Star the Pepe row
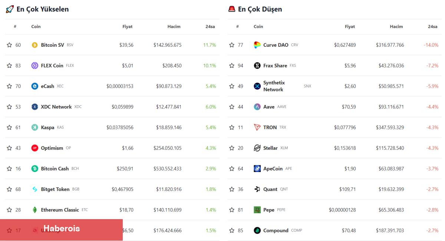Viewport: 445px width, 241px height. point(232,210)
